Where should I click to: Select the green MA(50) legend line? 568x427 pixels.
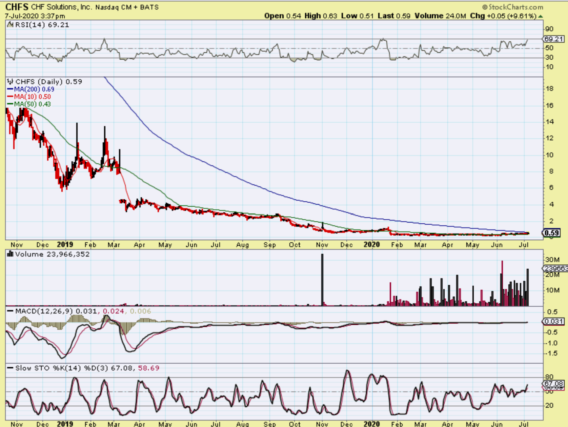(x=10, y=104)
